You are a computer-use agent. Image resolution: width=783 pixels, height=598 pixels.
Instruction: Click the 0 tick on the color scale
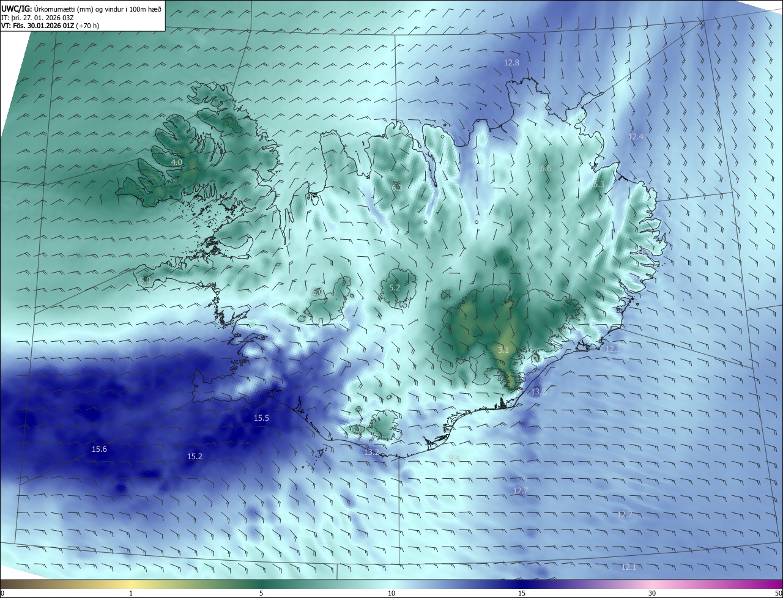tap(2, 593)
